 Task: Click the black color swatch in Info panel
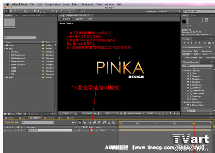click(x=184, y=22)
